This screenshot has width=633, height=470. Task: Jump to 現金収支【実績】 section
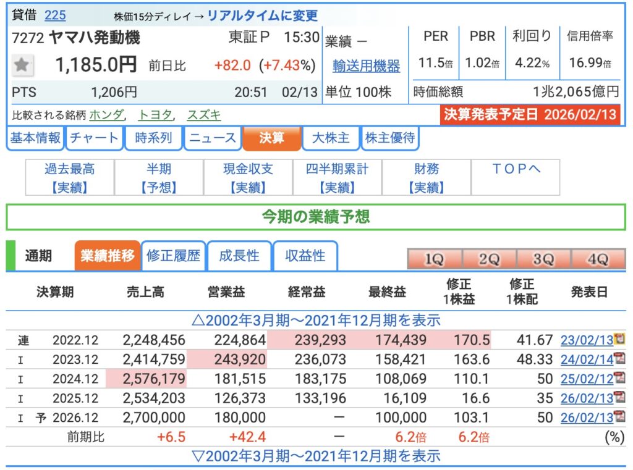coord(248,178)
